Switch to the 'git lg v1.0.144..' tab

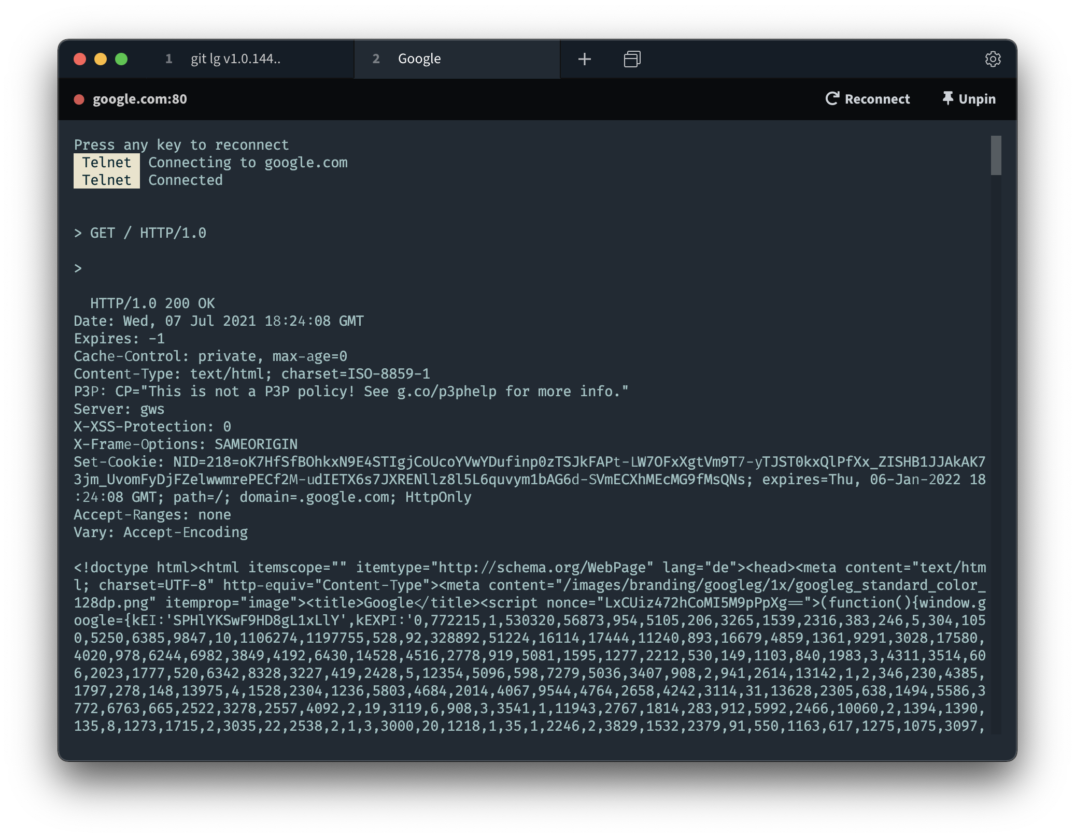[x=251, y=59]
